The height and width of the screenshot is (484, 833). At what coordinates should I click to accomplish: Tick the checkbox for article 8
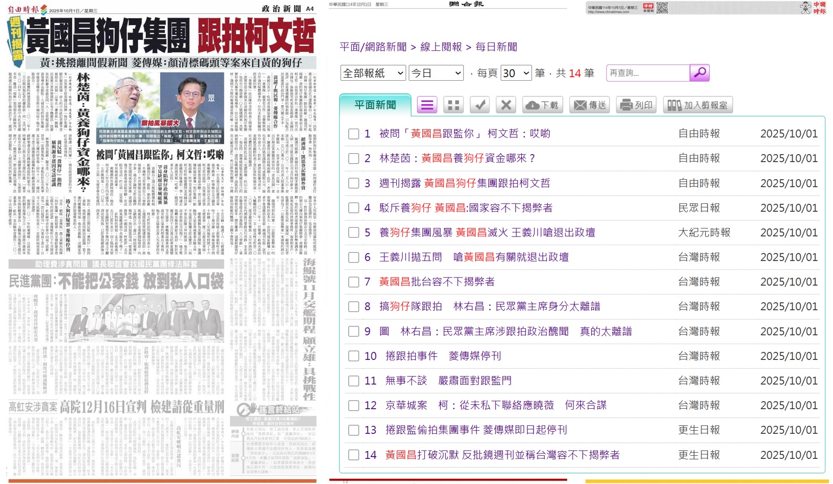(x=354, y=307)
